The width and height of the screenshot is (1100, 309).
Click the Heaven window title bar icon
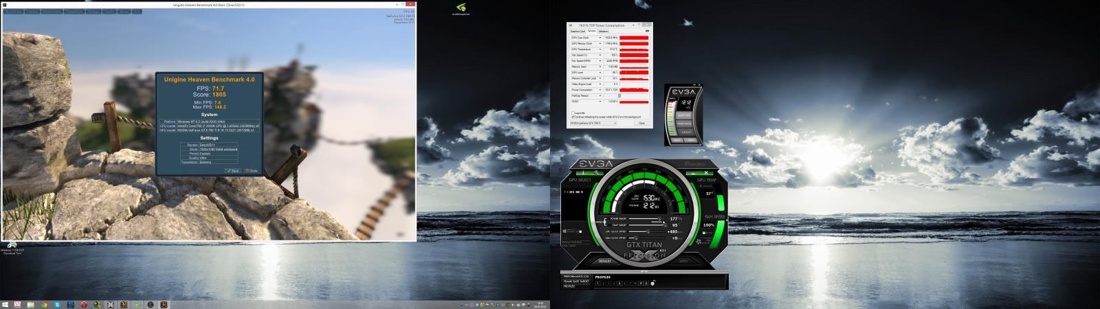tap(5, 5)
